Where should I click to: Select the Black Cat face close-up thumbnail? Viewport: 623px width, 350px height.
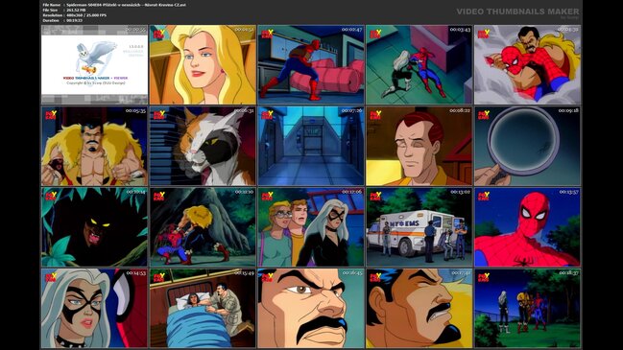coord(95,309)
